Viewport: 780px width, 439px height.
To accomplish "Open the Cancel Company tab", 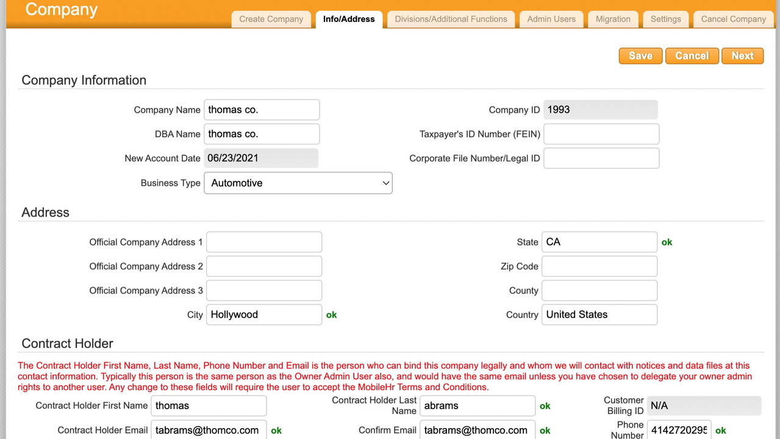I will click(733, 19).
